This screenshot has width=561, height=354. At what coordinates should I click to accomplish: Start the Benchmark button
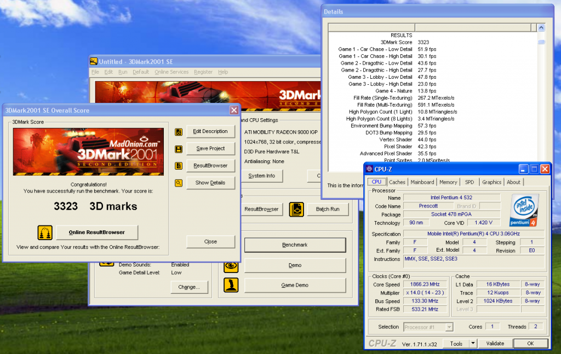point(295,245)
